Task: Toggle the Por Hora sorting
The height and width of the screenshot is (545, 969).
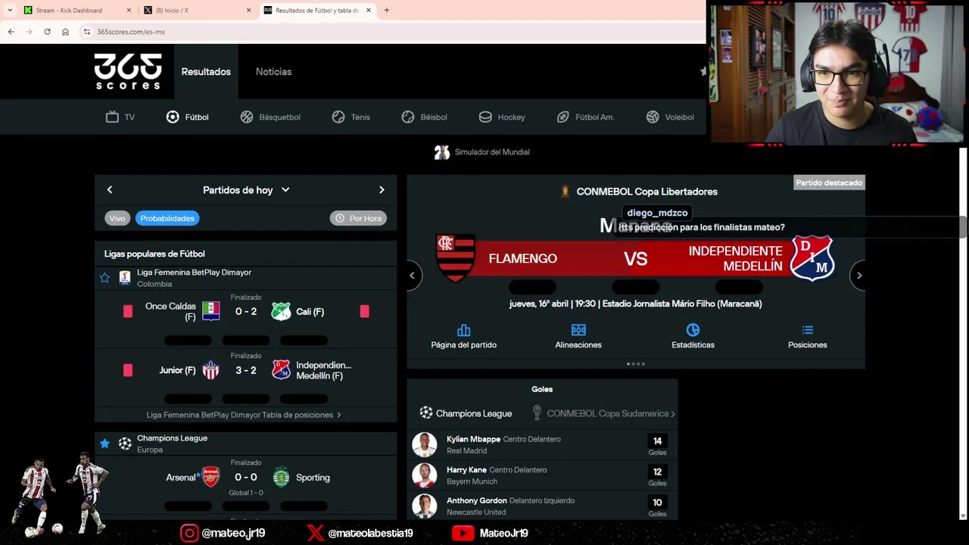Action: (x=358, y=218)
